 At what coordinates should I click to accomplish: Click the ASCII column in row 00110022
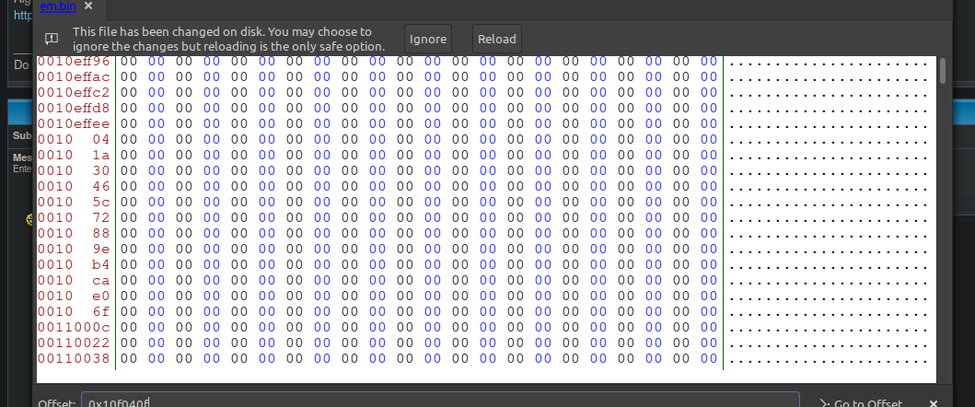click(829, 343)
